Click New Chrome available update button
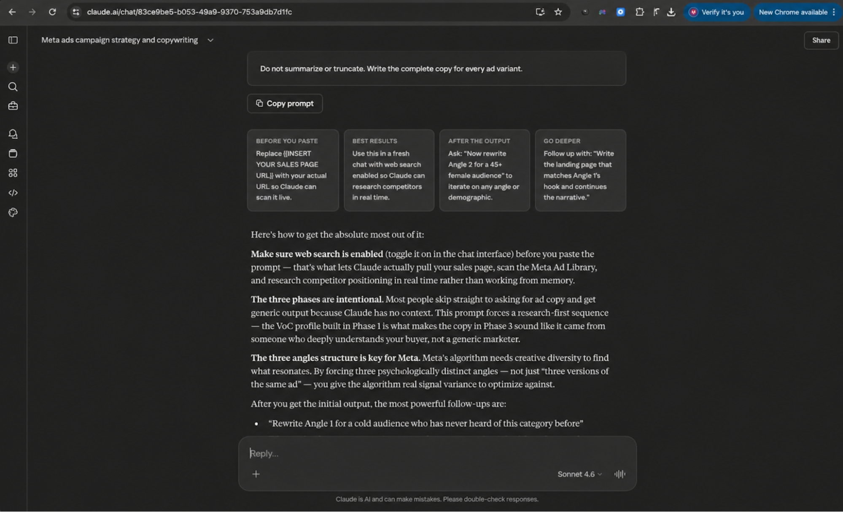 (793, 12)
